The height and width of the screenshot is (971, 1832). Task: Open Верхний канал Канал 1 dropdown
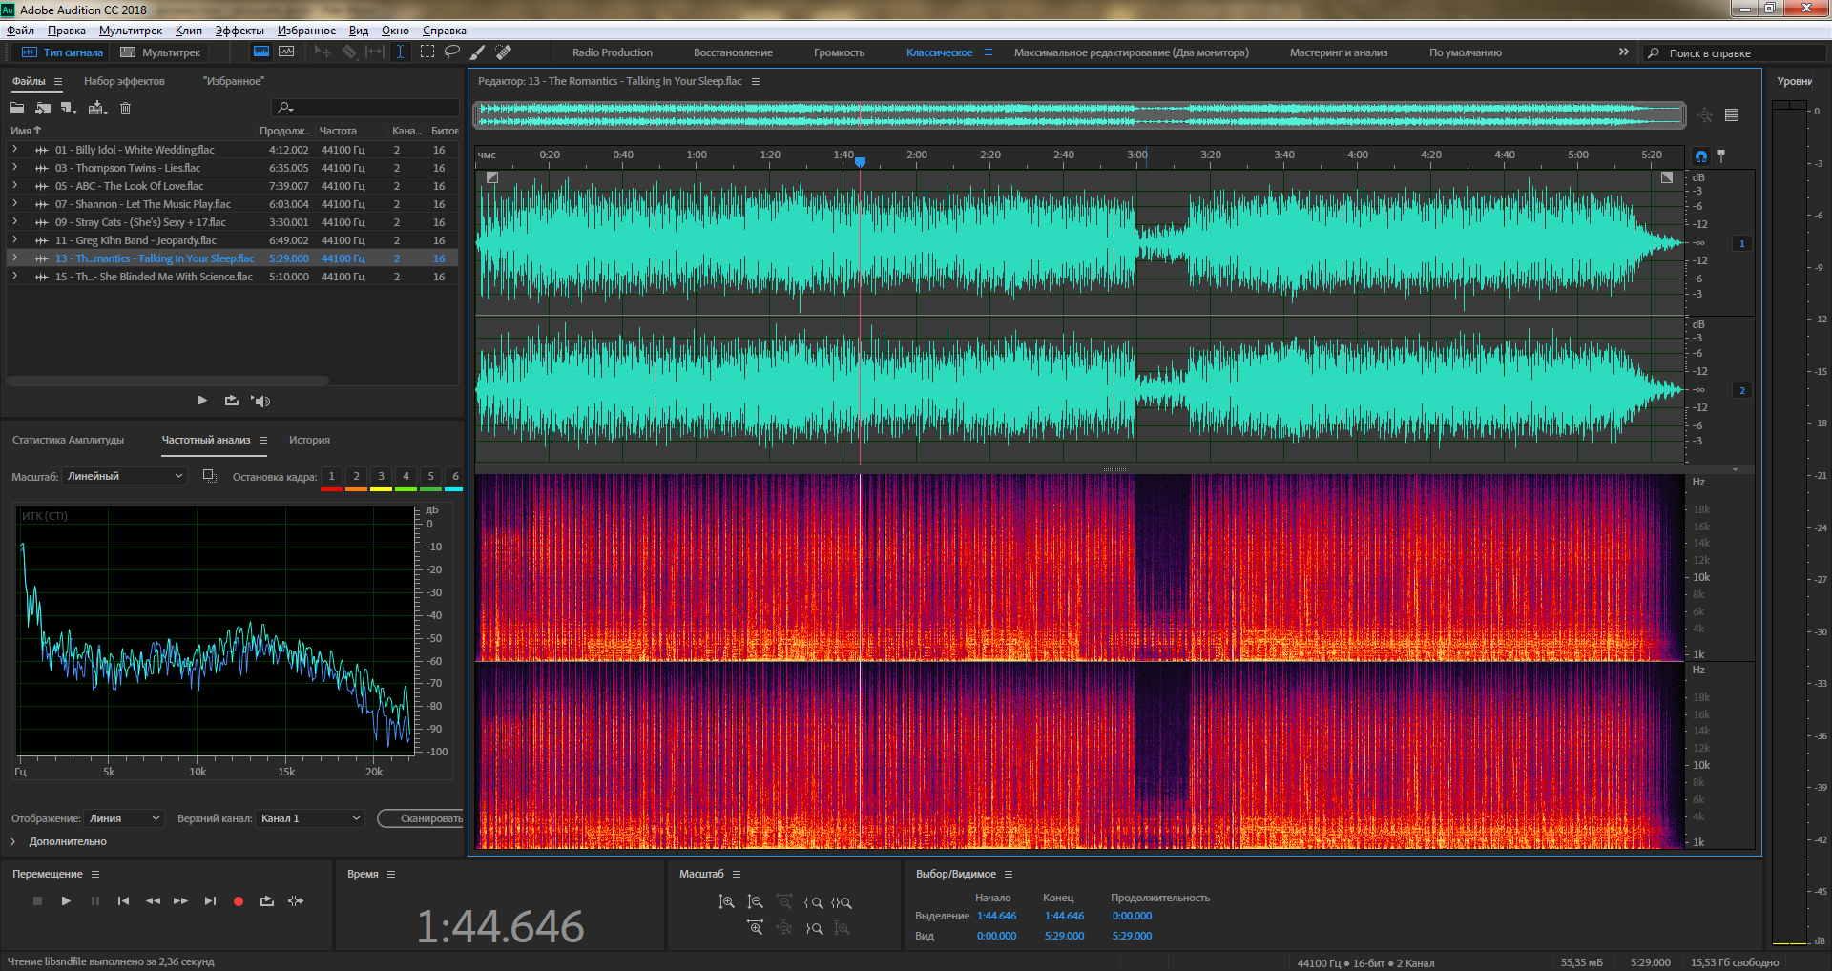(310, 818)
